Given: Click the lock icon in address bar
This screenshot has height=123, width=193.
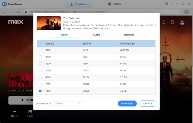Looking at the screenshot, I should click(x=26, y=12).
